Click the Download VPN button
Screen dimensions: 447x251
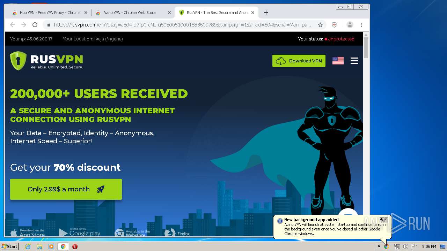pos(299,61)
